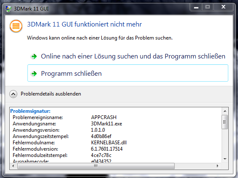Viewport: 238px width, 178px height.
Task: Click vertical scrollbar down arrow in details
Action: [x=225, y=159]
